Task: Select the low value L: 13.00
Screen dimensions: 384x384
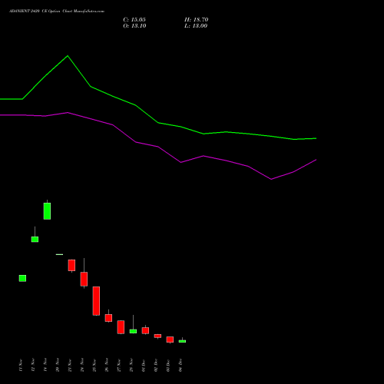Action: 196,26
